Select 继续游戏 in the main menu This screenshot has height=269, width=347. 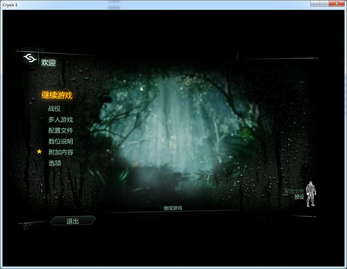coord(57,95)
